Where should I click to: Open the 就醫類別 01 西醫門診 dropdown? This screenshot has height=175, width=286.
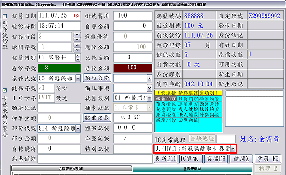coord(149,98)
